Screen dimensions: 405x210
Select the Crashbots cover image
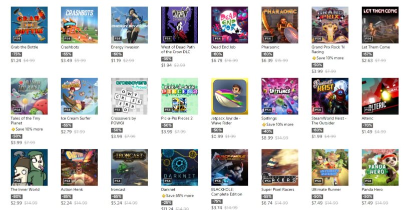click(79, 25)
